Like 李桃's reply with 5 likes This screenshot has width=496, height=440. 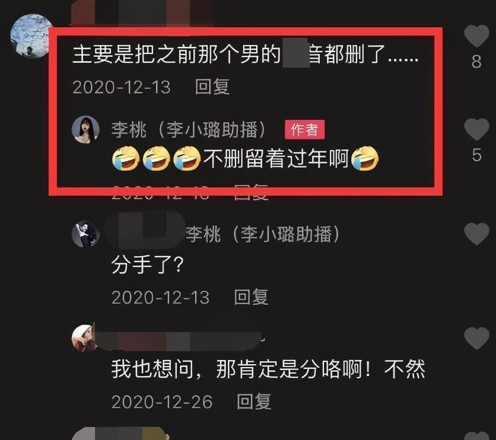[x=476, y=129]
